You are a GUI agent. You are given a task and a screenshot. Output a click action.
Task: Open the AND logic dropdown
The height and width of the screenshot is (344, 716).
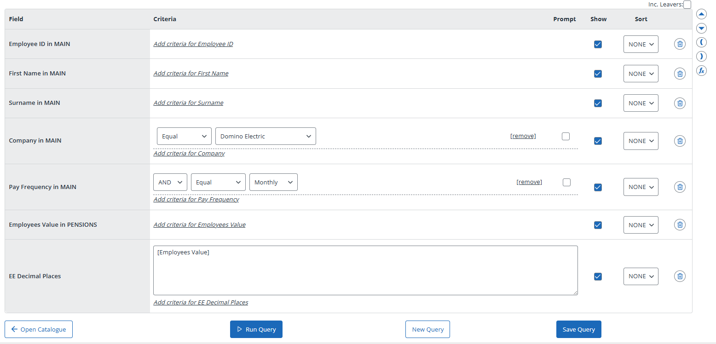pyautogui.click(x=170, y=182)
